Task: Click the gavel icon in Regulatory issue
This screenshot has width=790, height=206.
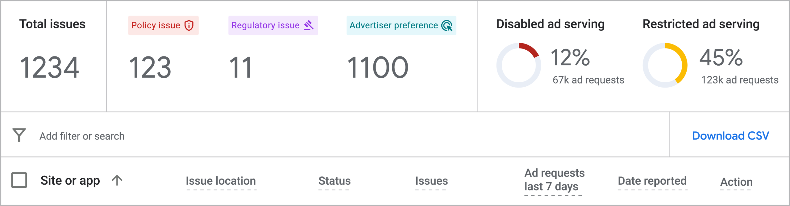Action: (309, 25)
